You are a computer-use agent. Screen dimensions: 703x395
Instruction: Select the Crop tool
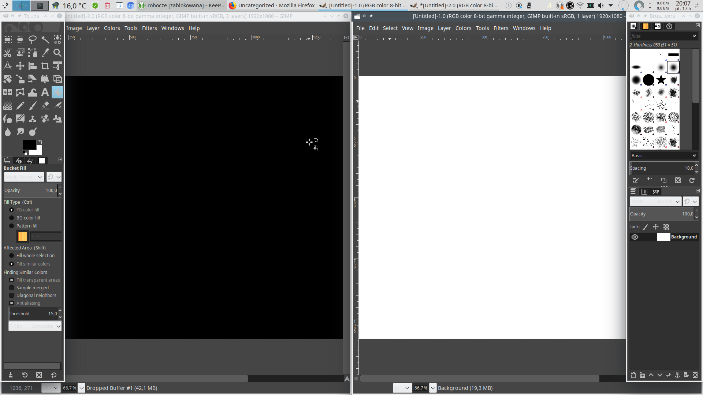pos(45,66)
